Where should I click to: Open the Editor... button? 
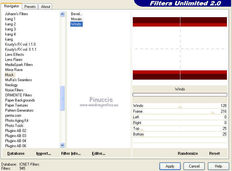99,153
